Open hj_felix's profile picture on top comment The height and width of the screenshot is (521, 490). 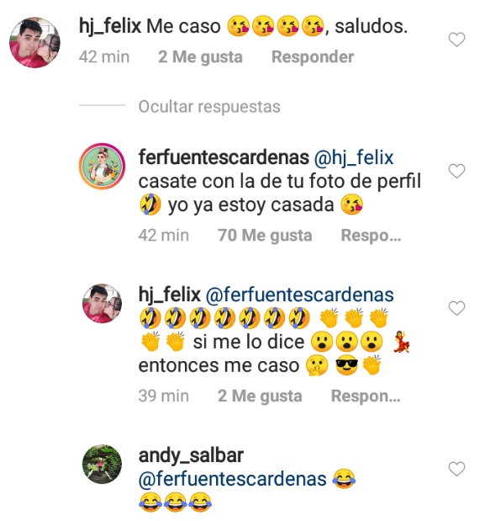(34, 43)
